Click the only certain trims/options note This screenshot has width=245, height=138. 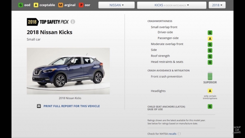[x=210, y=97]
